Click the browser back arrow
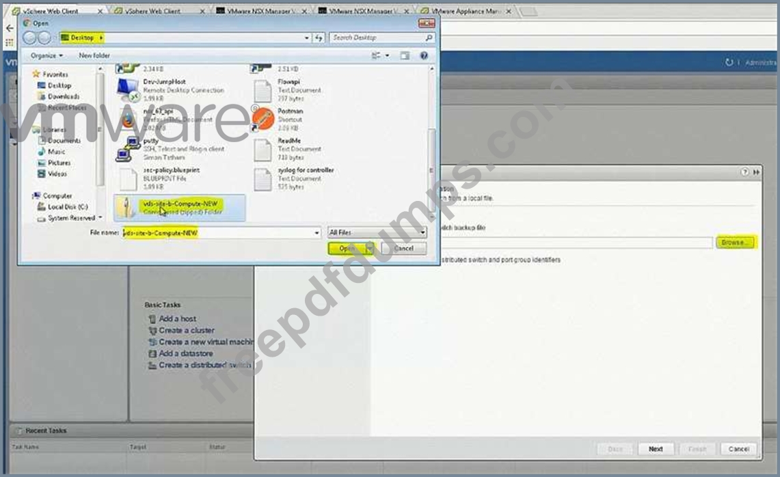 10,28
